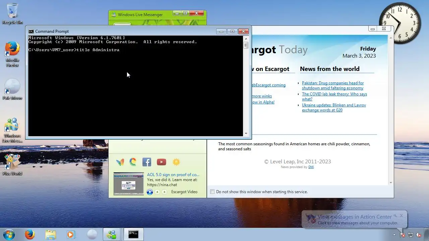Switch to Windows Live Messenger taskbar button
The width and height of the screenshot is (429, 241).
click(x=112, y=234)
